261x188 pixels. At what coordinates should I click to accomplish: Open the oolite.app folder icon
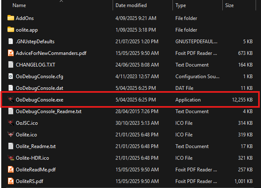(x=11, y=30)
